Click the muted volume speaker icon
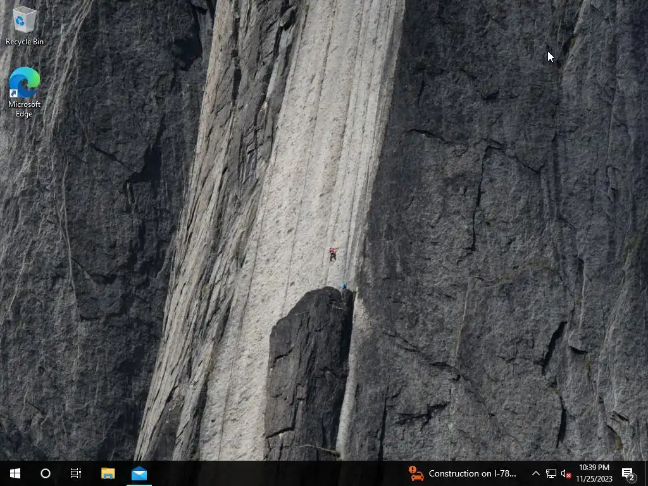 pyautogui.click(x=566, y=473)
